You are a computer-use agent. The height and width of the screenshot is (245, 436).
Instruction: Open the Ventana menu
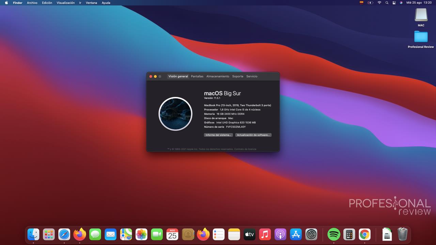[91, 3]
